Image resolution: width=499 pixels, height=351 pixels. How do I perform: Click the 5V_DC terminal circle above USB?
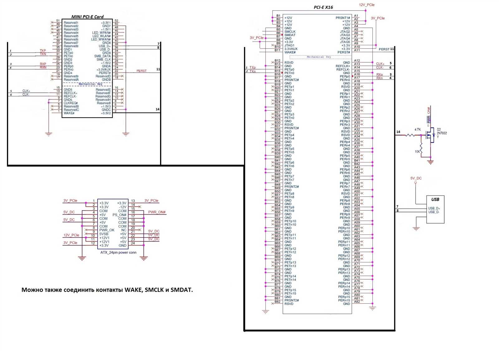coord(415,182)
